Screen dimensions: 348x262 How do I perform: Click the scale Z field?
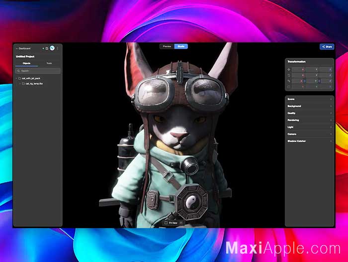[x=326, y=81]
